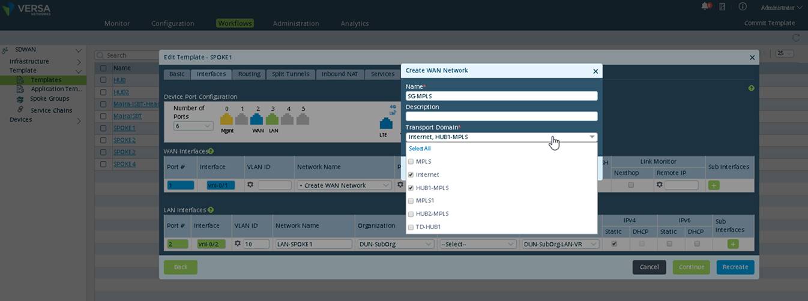Screen dimensions: 808x301
Task: Close the Edit Template dialog
Action: coord(752,58)
